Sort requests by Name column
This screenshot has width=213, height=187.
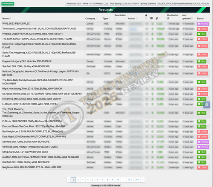[6, 18]
